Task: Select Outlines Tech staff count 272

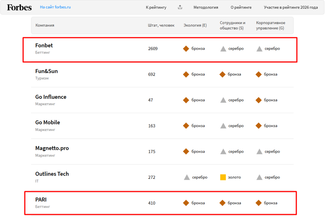Action: 152,178
